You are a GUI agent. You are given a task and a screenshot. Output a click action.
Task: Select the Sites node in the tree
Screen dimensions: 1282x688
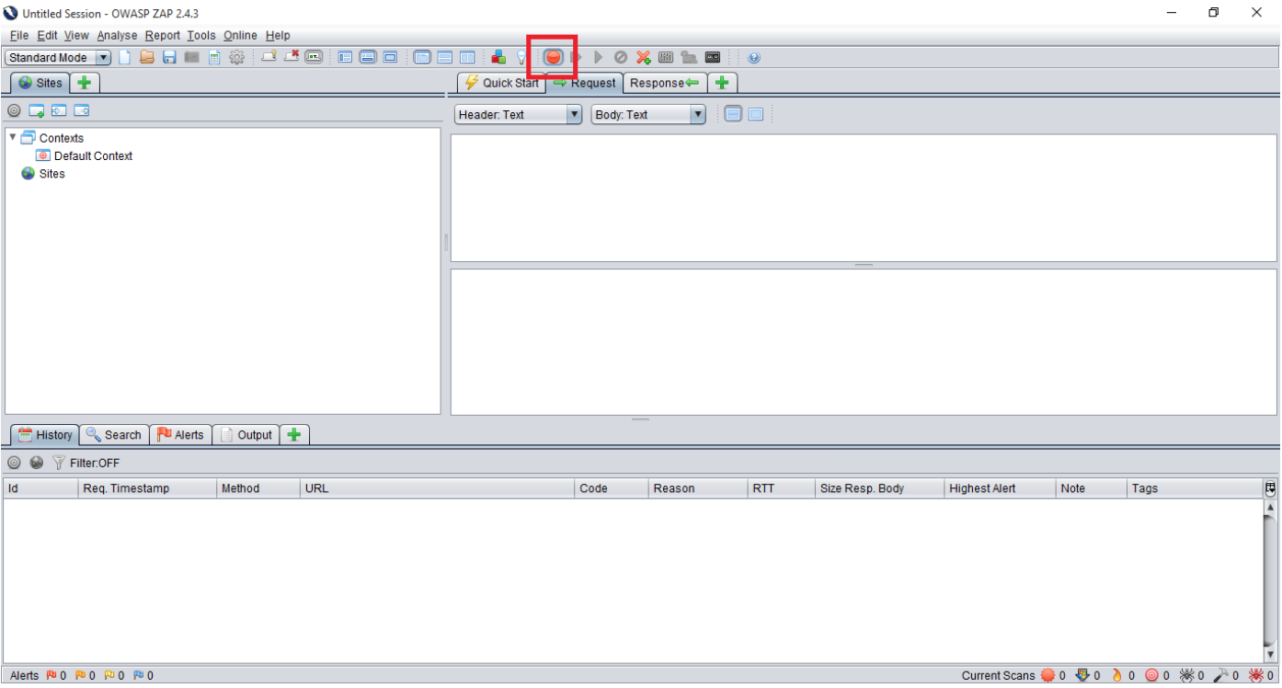(x=43, y=174)
